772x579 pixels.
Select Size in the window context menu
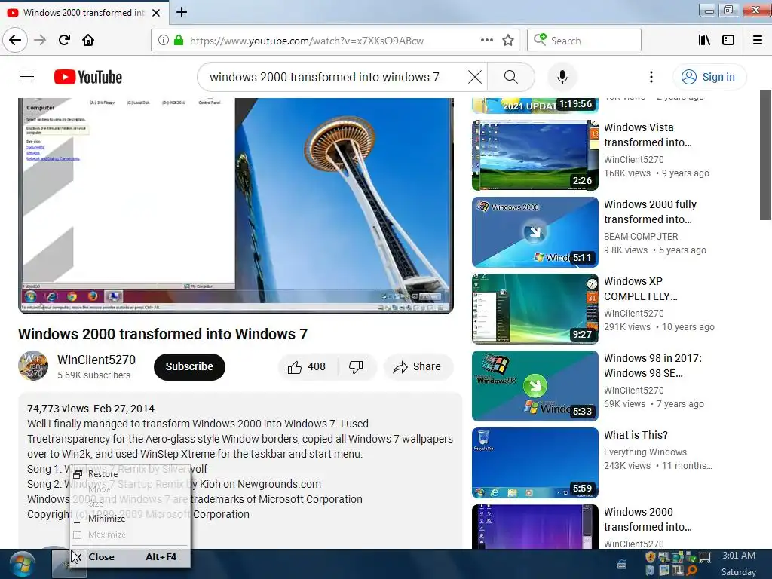(130, 504)
